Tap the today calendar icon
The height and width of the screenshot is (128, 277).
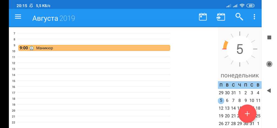pyautogui.click(x=203, y=17)
